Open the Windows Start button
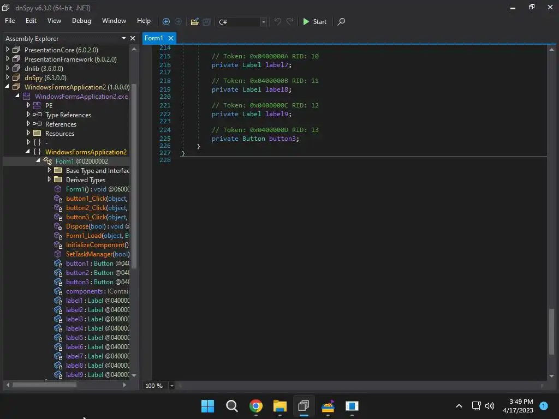Image resolution: width=559 pixels, height=419 pixels. tap(207, 406)
